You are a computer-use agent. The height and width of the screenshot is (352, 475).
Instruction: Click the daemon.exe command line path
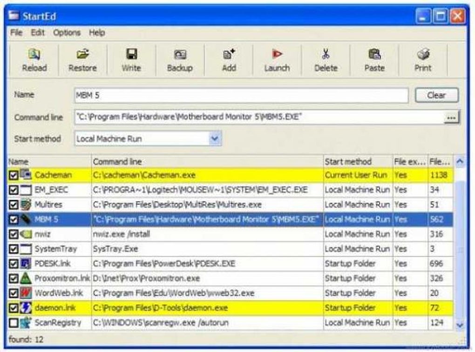coord(160,308)
